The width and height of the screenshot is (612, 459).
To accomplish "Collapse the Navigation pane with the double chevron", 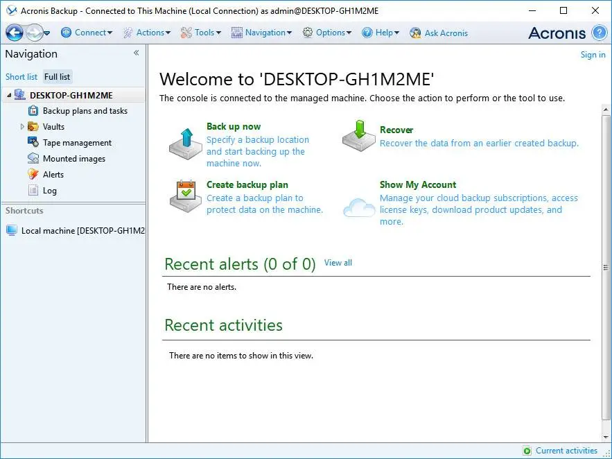I will point(137,53).
